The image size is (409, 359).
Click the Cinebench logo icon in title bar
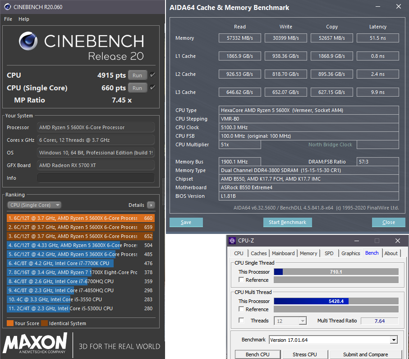point(8,7)
